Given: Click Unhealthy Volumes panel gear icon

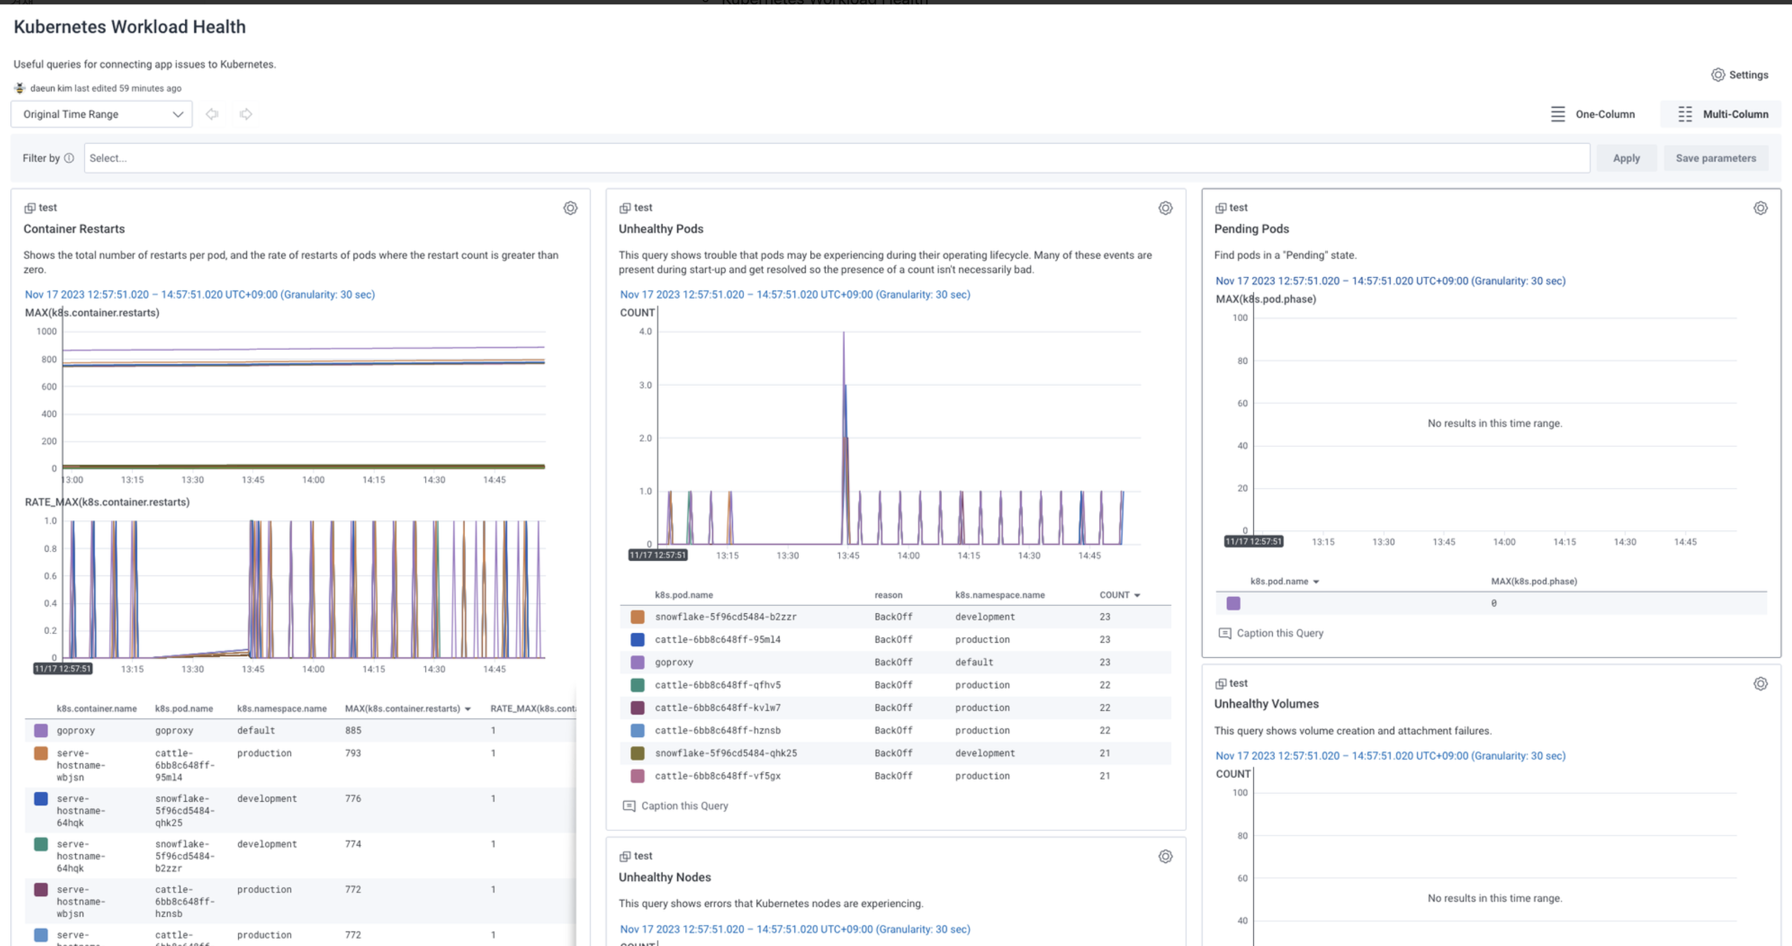Looking at the screenshot, I should (1760, 683).
